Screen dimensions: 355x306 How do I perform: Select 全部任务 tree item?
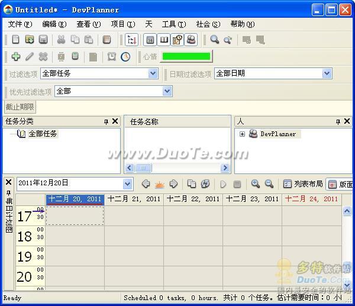coord(43,134)
